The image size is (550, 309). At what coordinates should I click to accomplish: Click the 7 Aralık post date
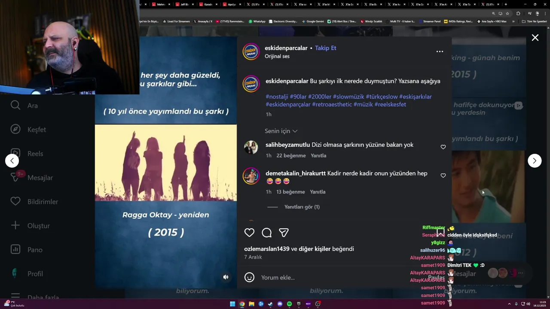[x=253, y=257]
